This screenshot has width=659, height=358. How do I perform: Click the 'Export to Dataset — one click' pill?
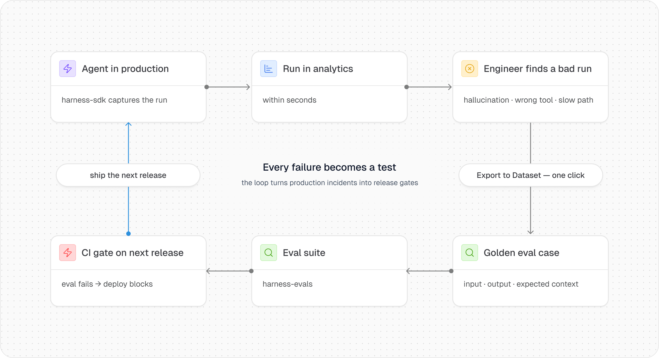tap(531, 175)
